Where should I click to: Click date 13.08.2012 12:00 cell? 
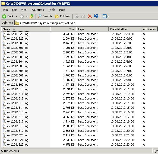click(x=122, y=94)
